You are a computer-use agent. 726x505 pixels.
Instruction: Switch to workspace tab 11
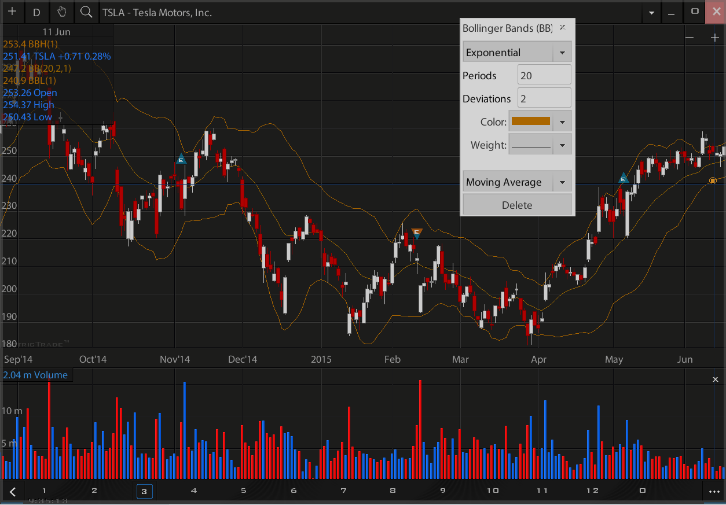[542, 491]
